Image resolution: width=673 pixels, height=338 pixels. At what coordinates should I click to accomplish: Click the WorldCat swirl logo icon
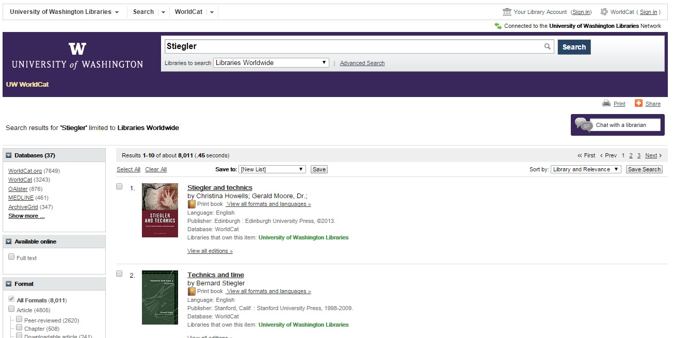click(x=604, y=12)
